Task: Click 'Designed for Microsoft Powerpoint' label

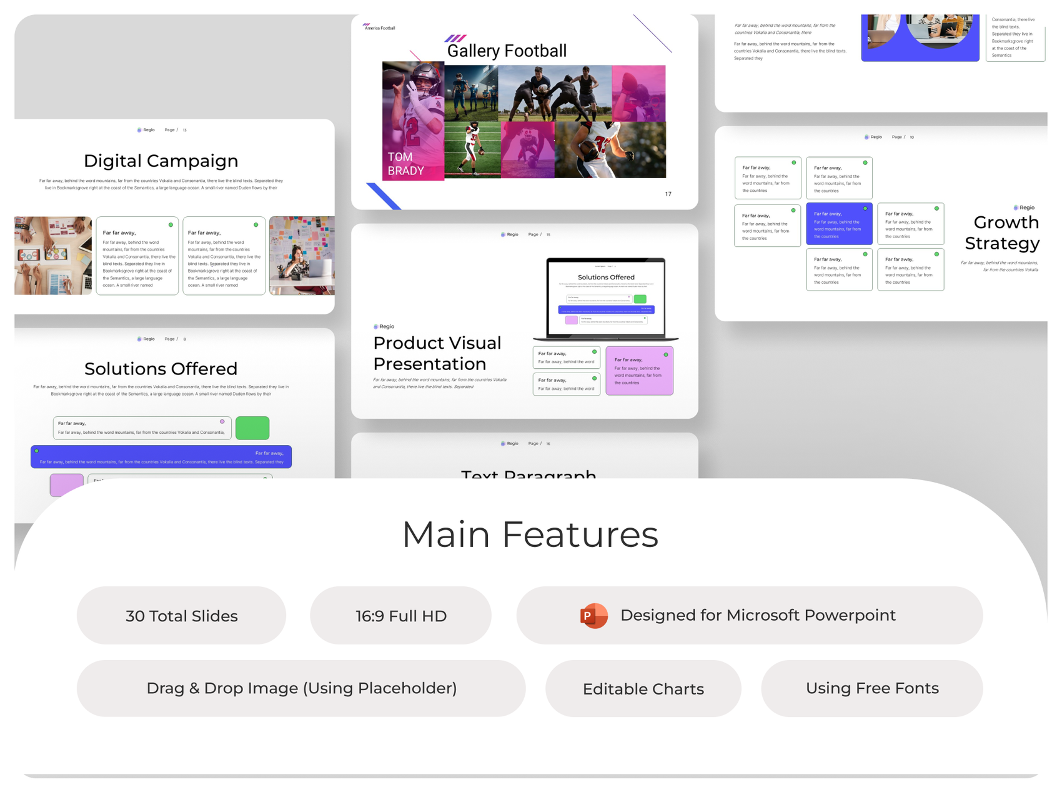Action: (758, 615)
